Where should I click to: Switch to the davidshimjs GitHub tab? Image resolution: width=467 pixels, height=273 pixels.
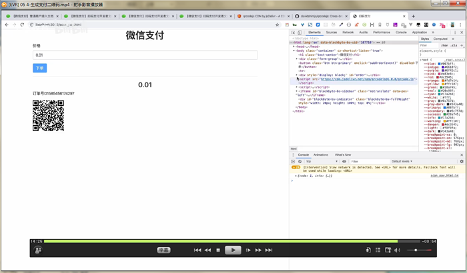[320, 16]
